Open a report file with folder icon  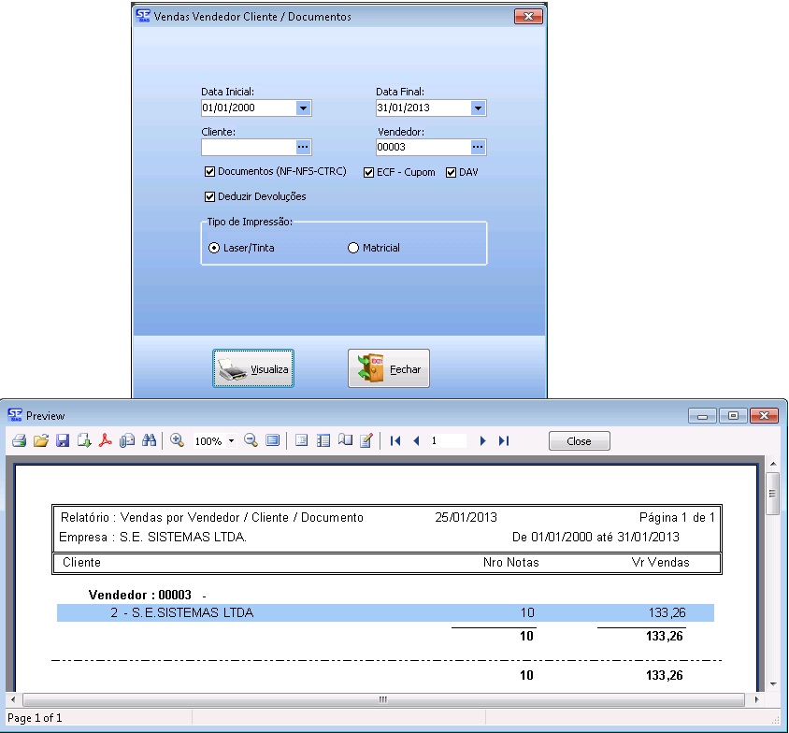click(x=40, y=440)
